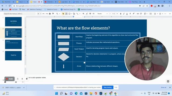Open the Windows Start menu

56,93
